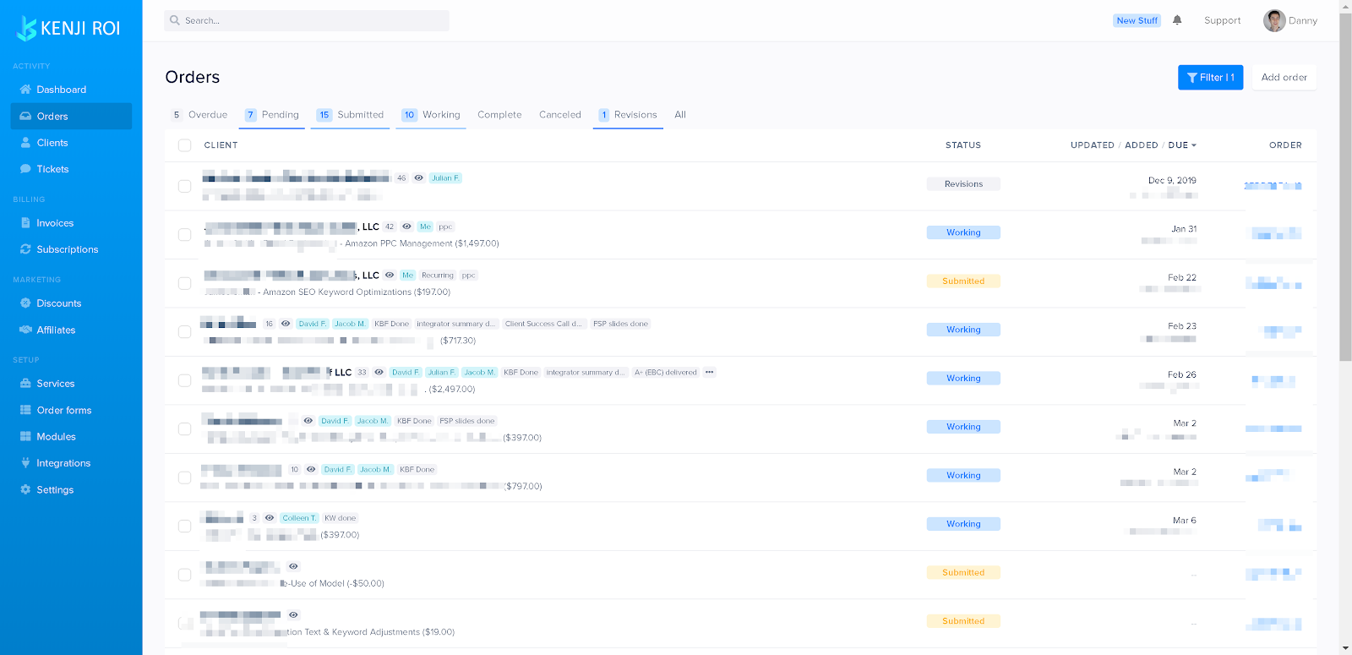Viewport: 1352px width, 655px height.
Task: Check the Amazon SEO Keyword Optimizations checkbox
Action: [184, 283]
